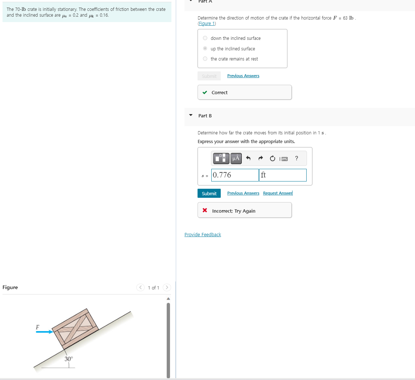Click the redo icon in the answer toolbar
This screenshot has height=380, width=415.
[x=260, y=158]
